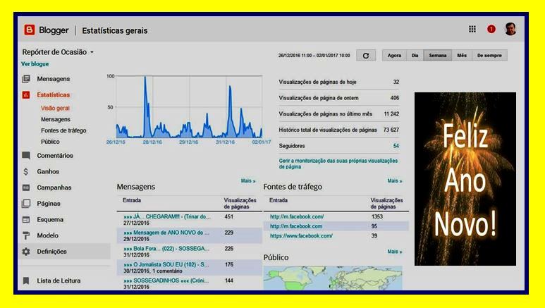
Task: Open post O Jornalista SOU EU (102)
Action: coord(166,264)
